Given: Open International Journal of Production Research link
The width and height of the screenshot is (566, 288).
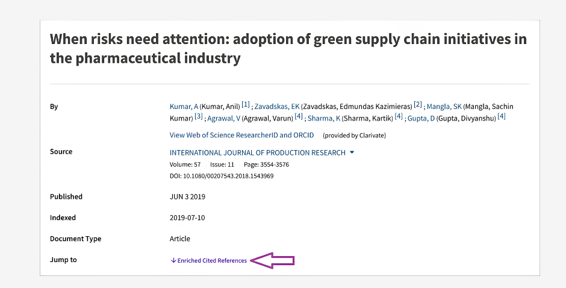Looking at the screenshot, I should click(x=257, y=153).
